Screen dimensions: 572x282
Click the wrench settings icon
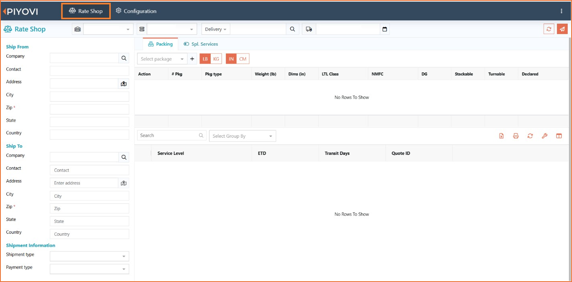pos(545,136)
